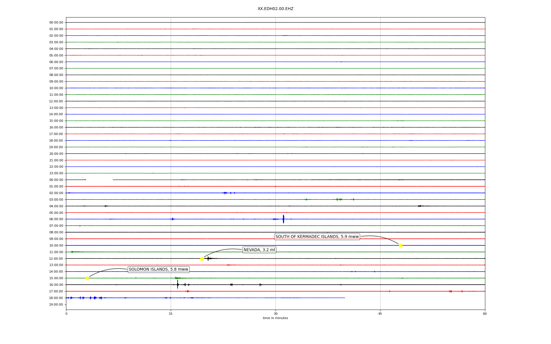Click the red event near the end of 17:00:00
The image size is (551, 344).
pyautogui.click(x=451, y=291)
